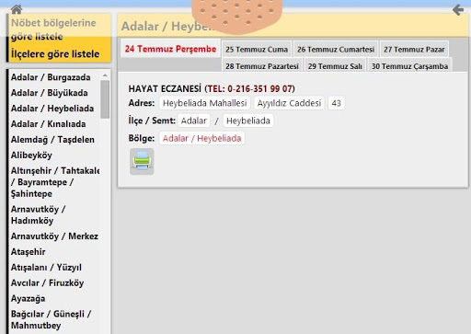Click the 24 Temmuz Perşembe tab

[170, 49]
